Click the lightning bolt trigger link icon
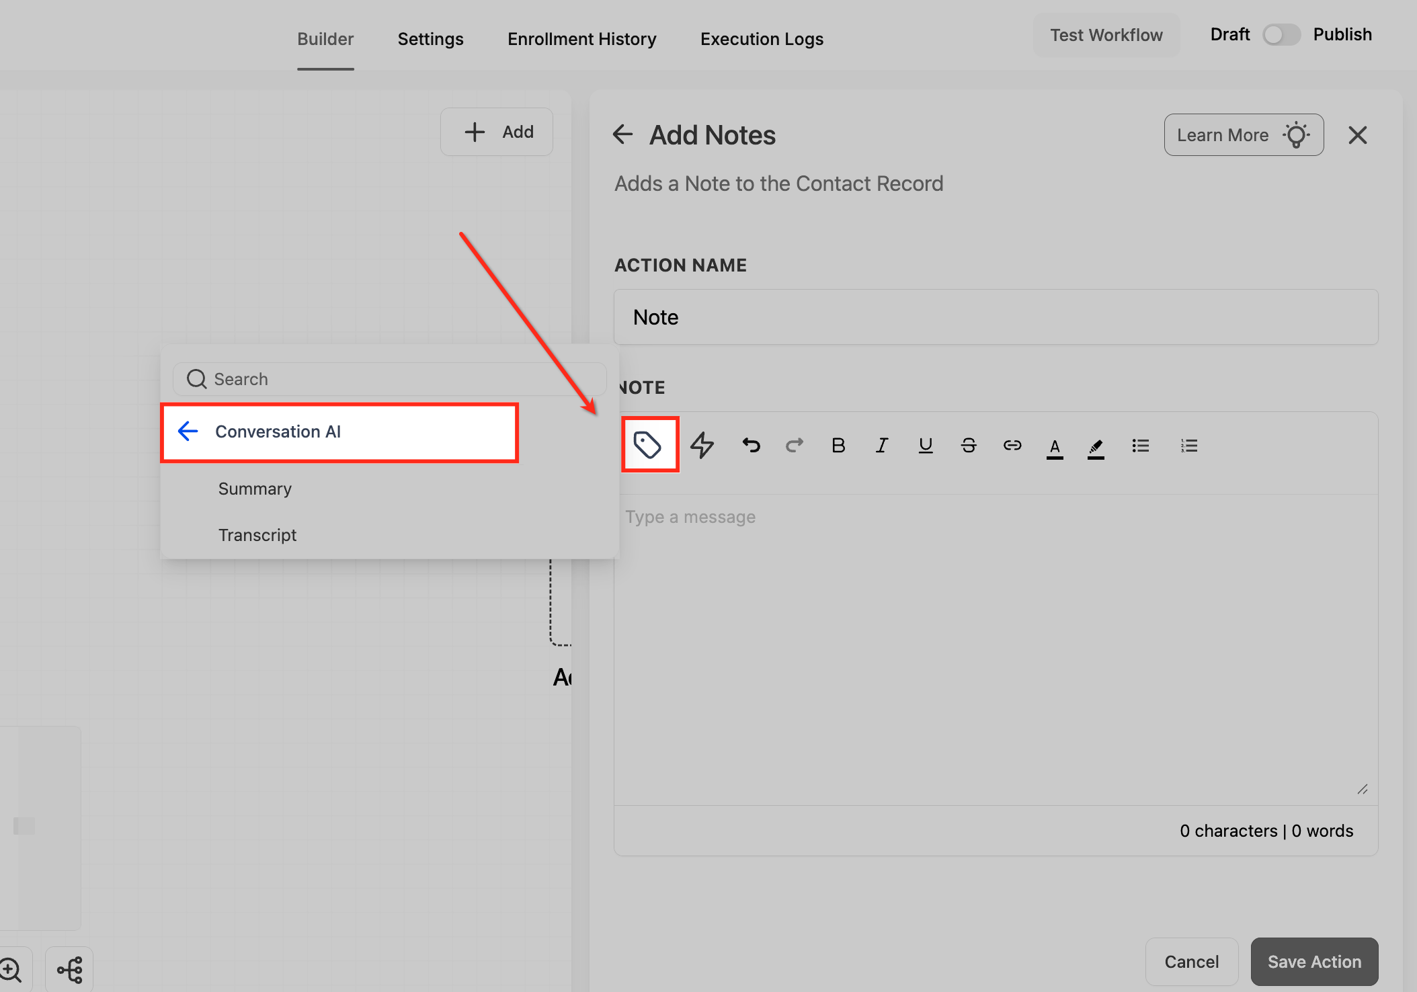Image resolution: width=1417 pixels, height=992 pixels. click(702, 445)
